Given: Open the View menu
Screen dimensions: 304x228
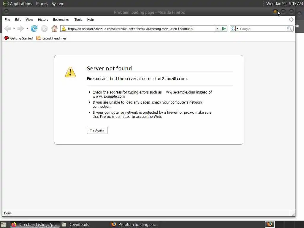Looking at the screenshot, I should pyautogui.click(x=29, y=20).
